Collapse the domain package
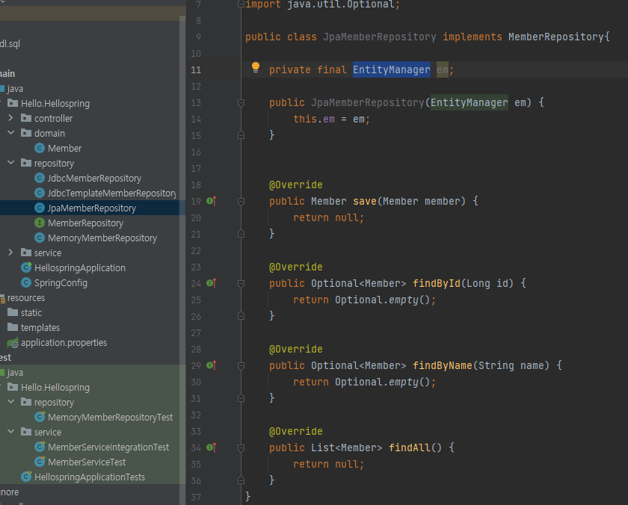 coord(10,133)
